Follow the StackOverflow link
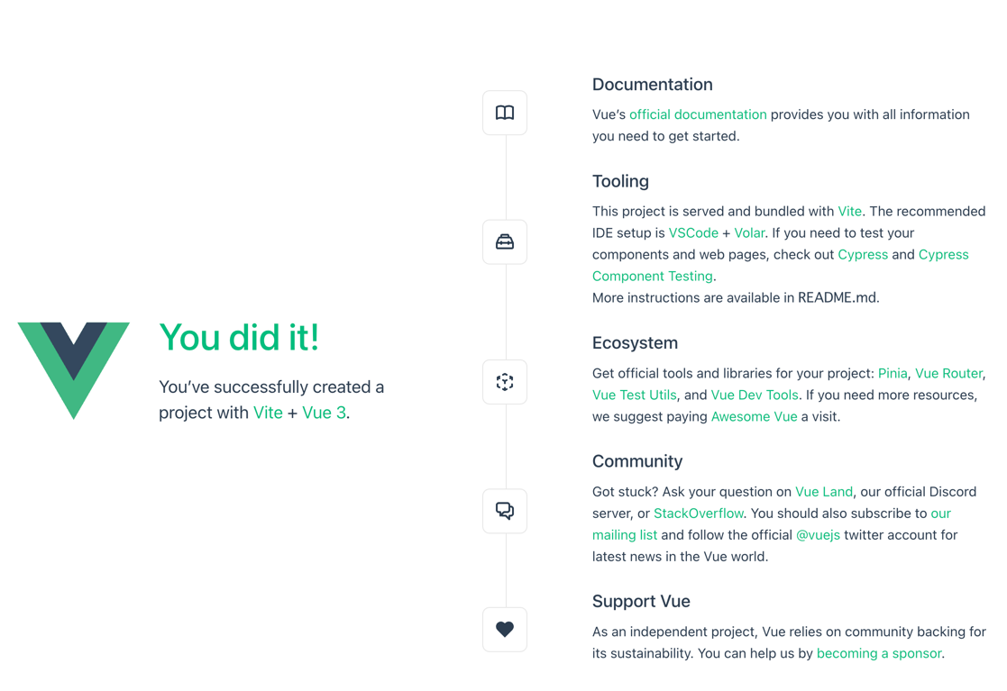The image size is (1007, 691). (x=698, y=514)
